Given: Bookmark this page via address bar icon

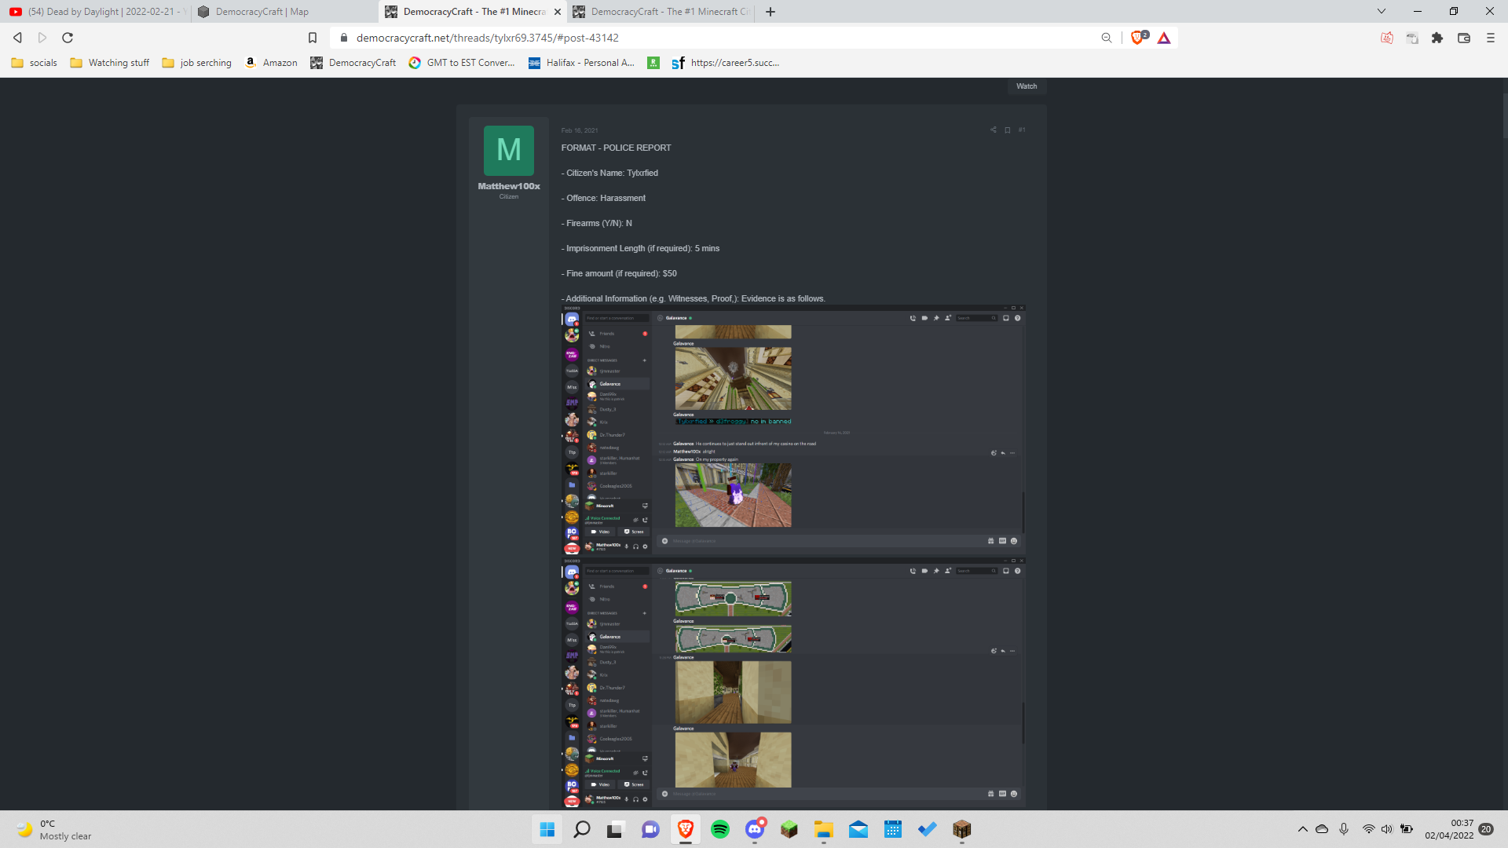Looking at the screenshot, I should (313, 38).
